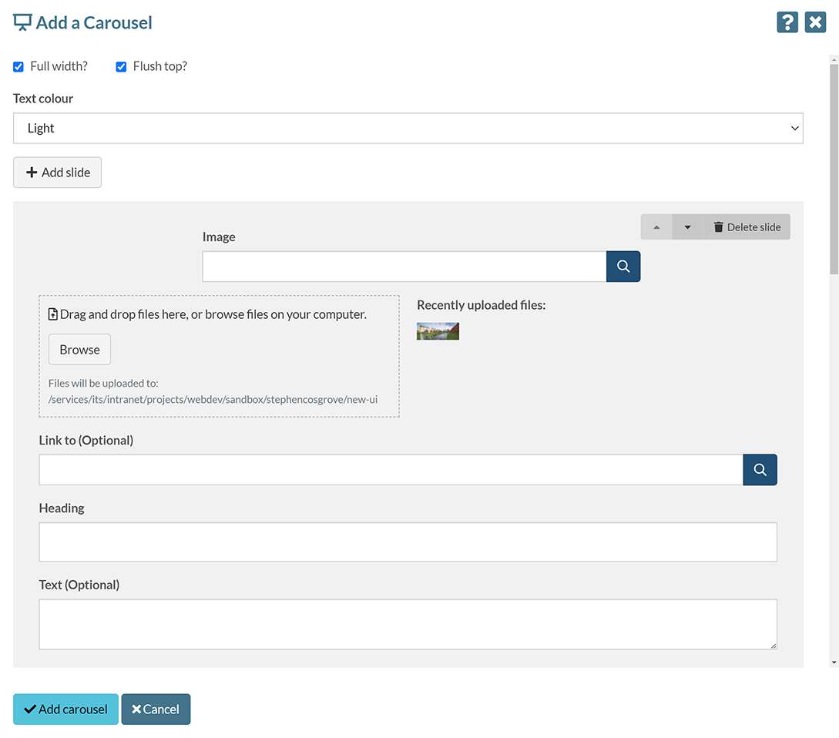Click inside the Text (Optional) textarea
The image size is (839, 738).
pos(408,624)
